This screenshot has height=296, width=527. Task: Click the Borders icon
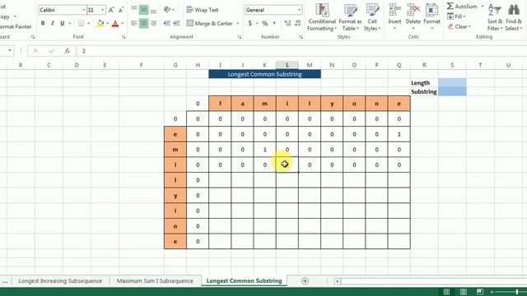pyautogui.click(x=81, y=24)
